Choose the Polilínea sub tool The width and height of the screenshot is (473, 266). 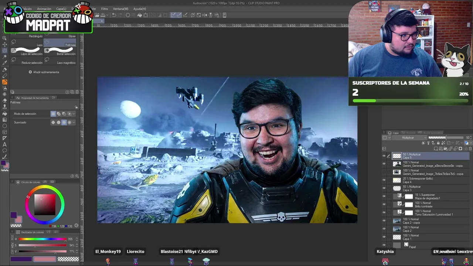point(60,44)
